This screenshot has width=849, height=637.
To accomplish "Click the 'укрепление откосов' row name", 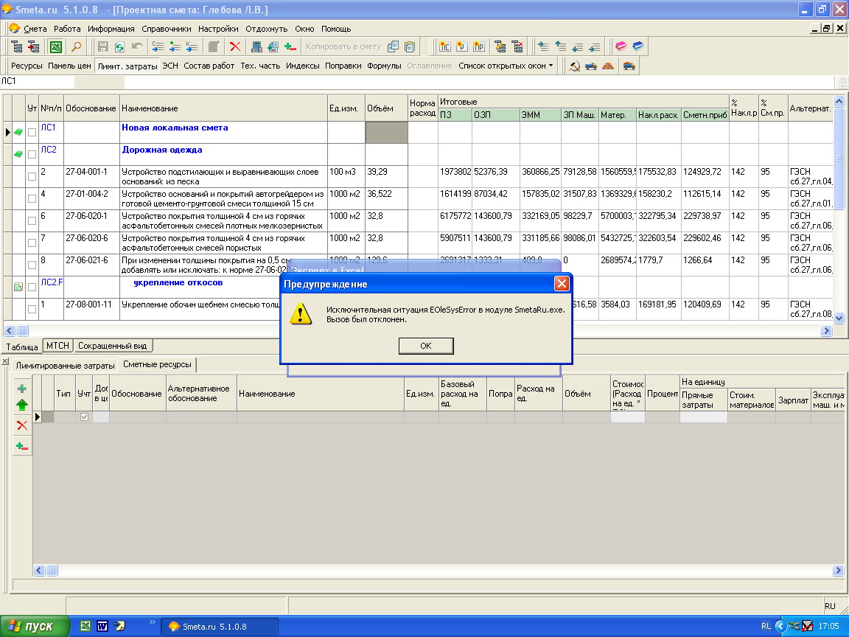I will point(178,283).
